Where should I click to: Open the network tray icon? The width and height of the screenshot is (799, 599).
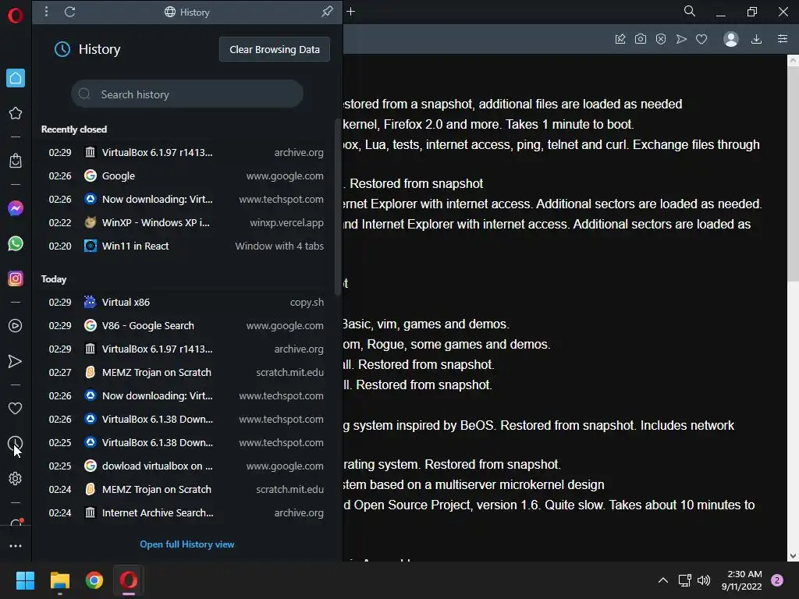pos(685,580)
